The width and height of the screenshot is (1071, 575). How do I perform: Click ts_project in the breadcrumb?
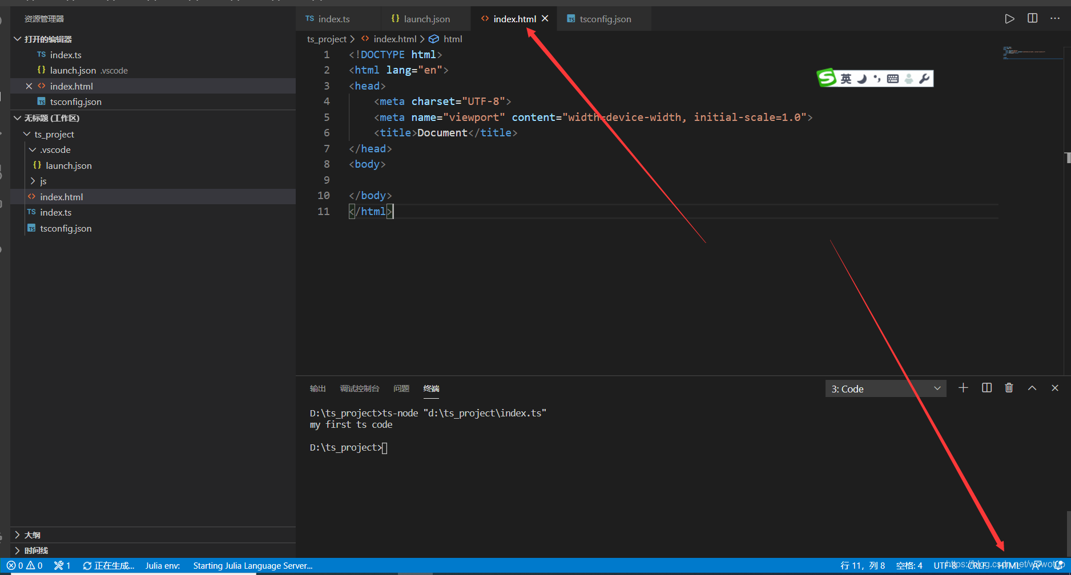click(x=327, y=39)
